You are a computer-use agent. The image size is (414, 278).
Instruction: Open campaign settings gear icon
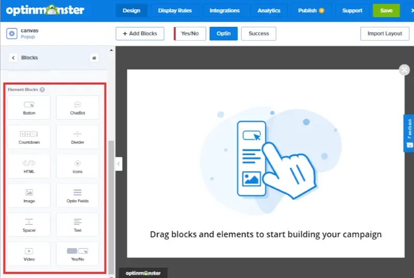[x=11, y=34]
